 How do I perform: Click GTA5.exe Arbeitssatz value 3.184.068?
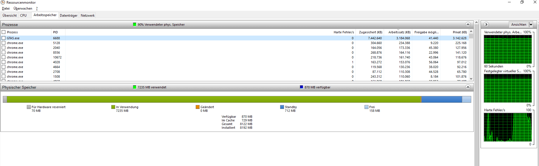point(403,38)
